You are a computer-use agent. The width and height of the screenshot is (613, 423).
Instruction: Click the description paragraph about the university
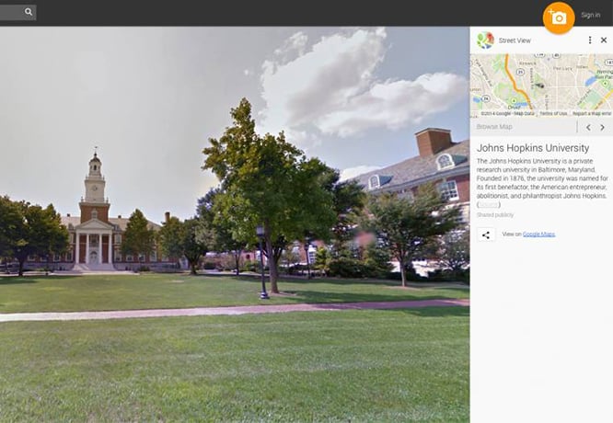(x=542, y=182)
